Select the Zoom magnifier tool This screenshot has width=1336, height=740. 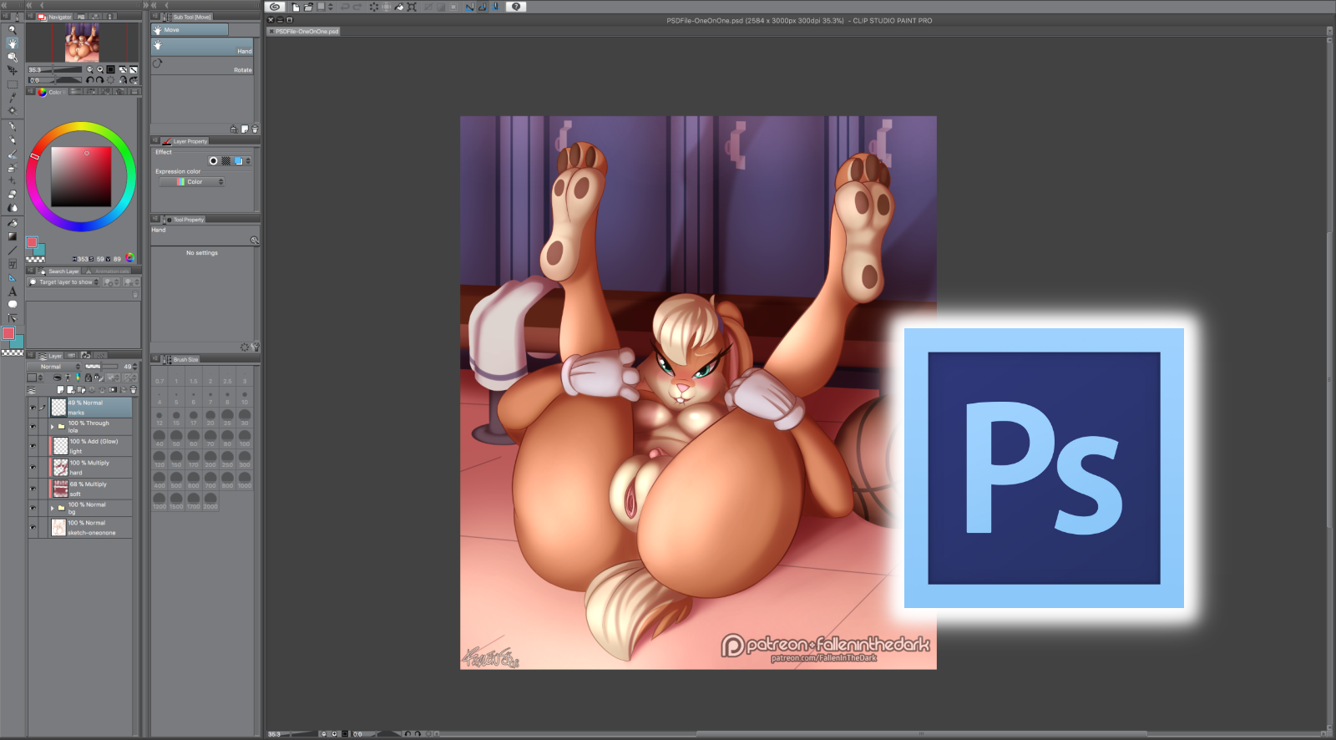12,29
